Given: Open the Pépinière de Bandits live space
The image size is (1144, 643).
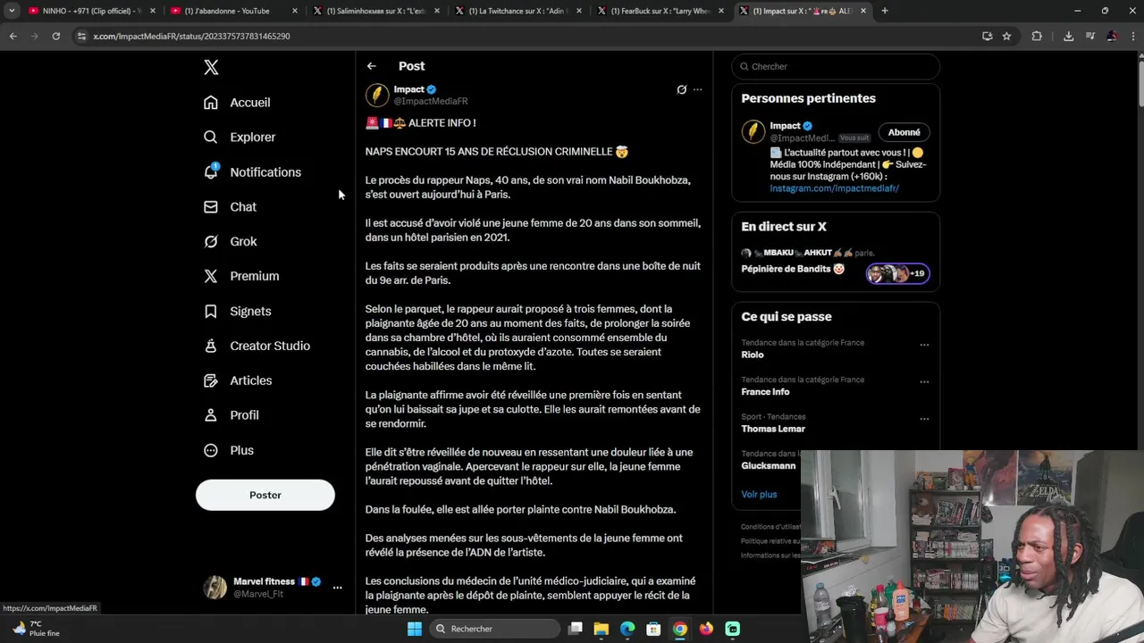Looking at the screenshot, I should pyautogui.click(x=793, y=269).
